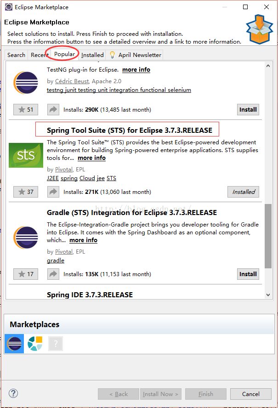Open more info for Spring Tool Suite
Viewport: 278px width, 408px height.
[91, 158]
